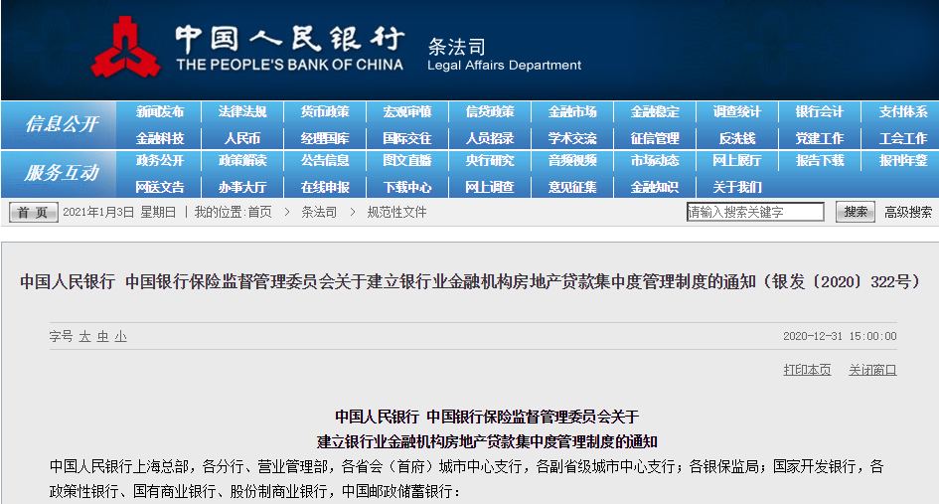Image resolution: width=939 pixels, height=504 pixels.
Task: Select 在线申报 navigation item
Action: (x=325, y=187)
